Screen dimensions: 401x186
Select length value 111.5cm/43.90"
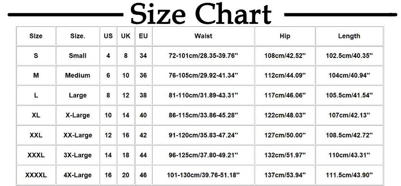[x=349, y=175]
